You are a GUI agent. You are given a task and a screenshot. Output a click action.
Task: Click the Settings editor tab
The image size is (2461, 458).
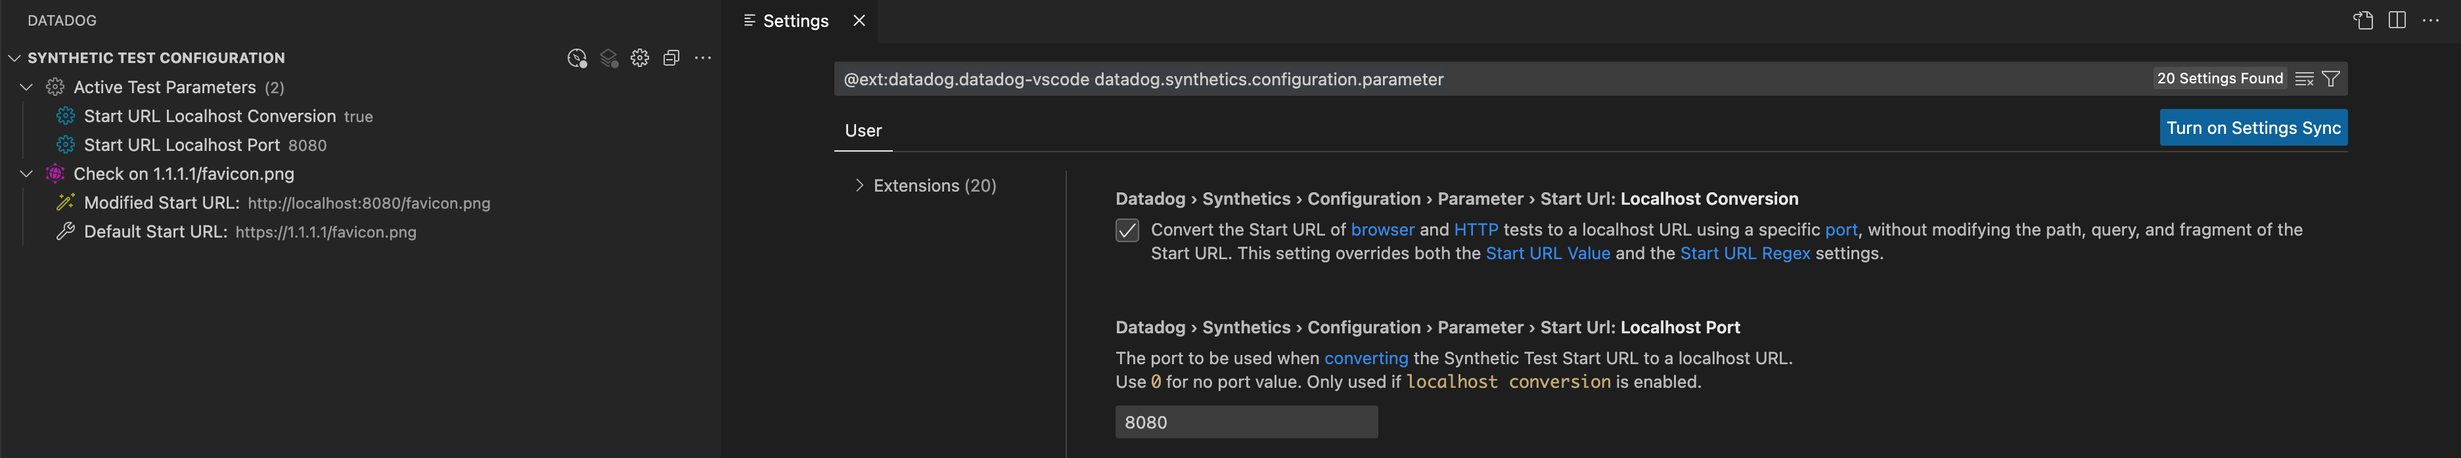(795, 21)
